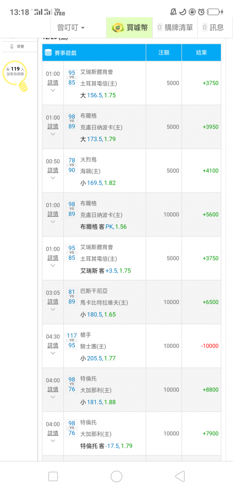
Task: Open the 訊息 tab
Action: pyautogui.click(x=213, y=28)
